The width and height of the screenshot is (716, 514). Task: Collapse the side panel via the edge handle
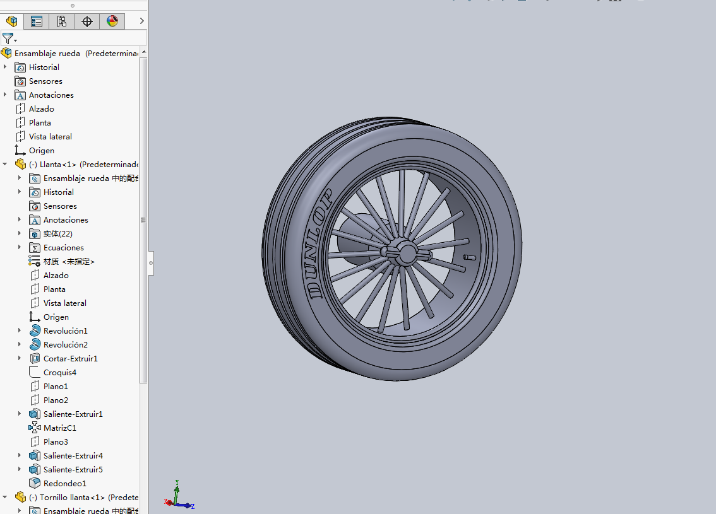pos(151,263)
